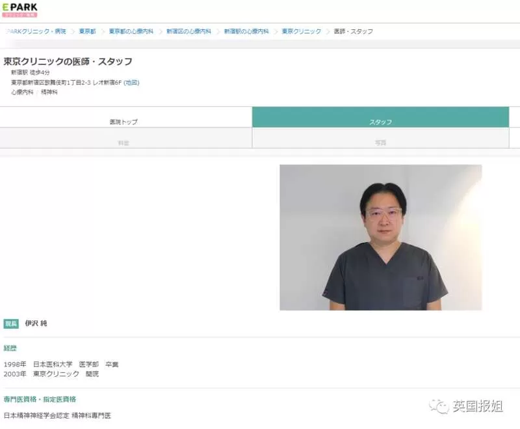This screenshot has height=429, width=520.
Task: Open the greyed 写真 tab
Action: [380, 138]
